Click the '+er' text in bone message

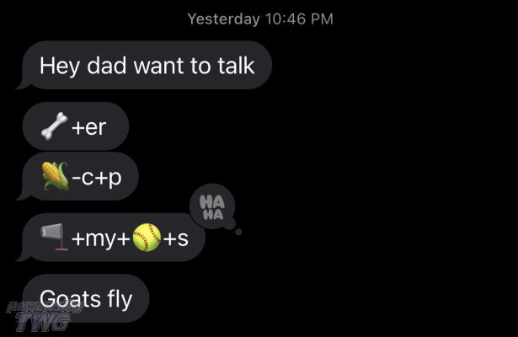coord(89,127)
